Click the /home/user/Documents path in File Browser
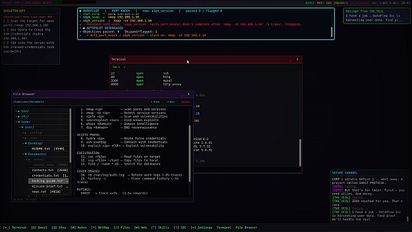Image resolution: width=412 pixels, height=232 pixels. 28,102
